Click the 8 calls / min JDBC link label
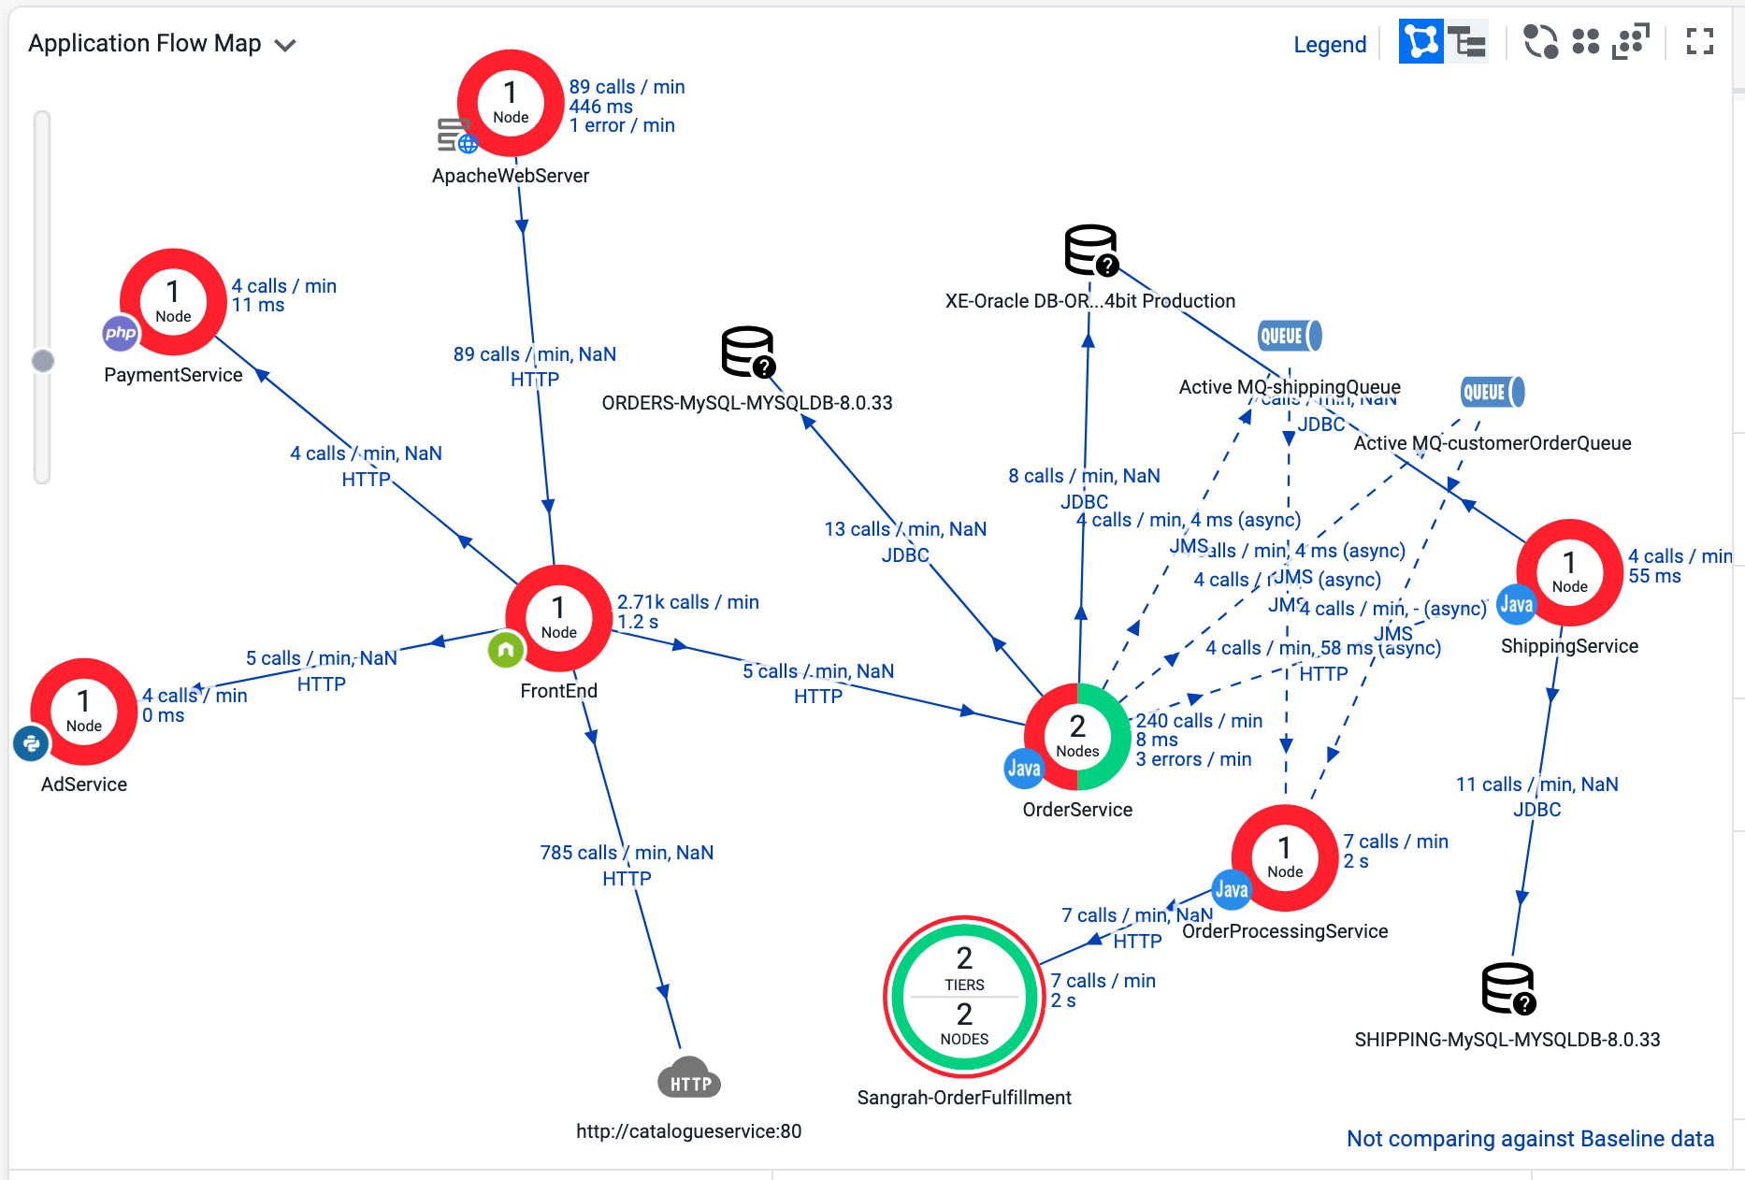1745x1180 pixels. [x=1084, y=489]
